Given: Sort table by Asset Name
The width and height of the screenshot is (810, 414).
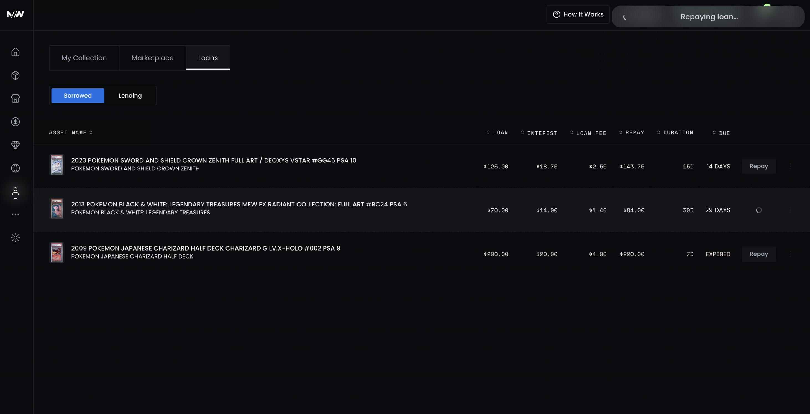Looking at the screenshot, I should 71,132.
